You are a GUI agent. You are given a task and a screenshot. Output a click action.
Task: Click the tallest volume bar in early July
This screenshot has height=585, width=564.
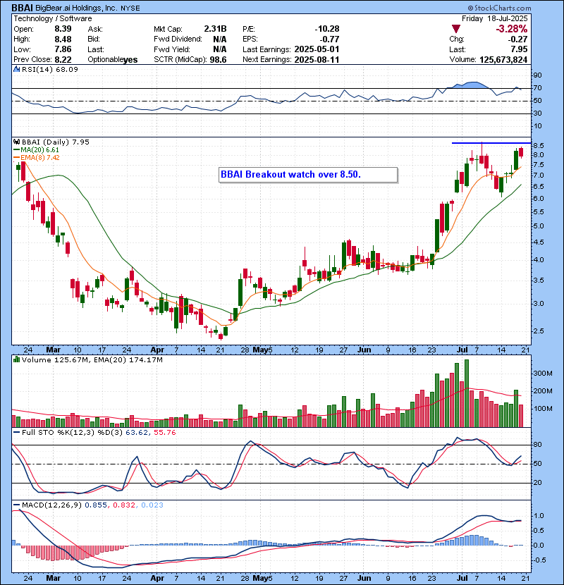tap(467, 393)
